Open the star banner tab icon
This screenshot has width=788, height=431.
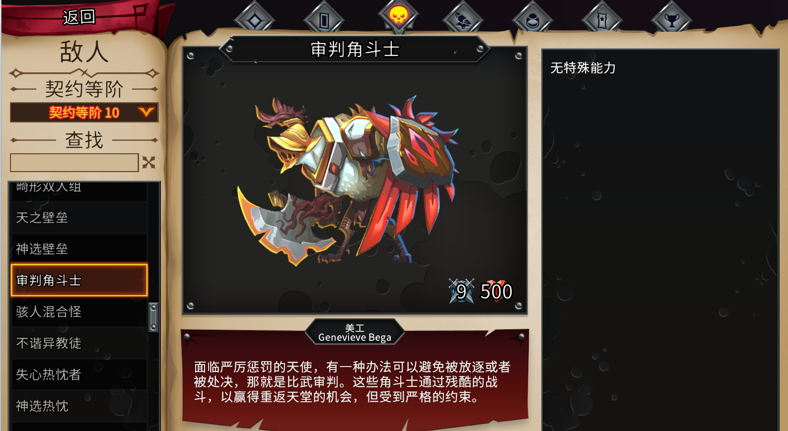point(602,20)
